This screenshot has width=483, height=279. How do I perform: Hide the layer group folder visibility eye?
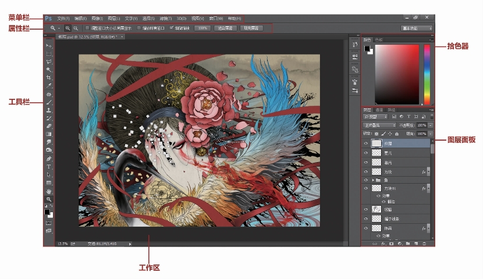(366, 180)
